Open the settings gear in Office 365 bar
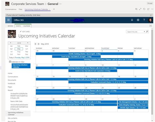Viewport: 155px width, 122px height. tap(138, 20)
